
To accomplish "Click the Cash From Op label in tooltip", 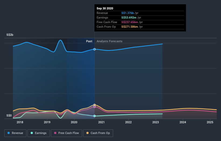I will [x=106, y=27].
